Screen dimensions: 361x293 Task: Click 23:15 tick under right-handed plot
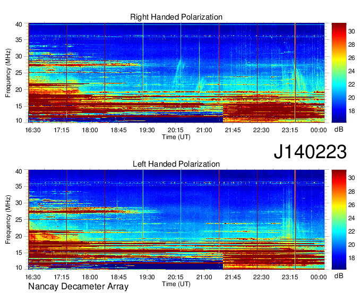tap(290, 130)
